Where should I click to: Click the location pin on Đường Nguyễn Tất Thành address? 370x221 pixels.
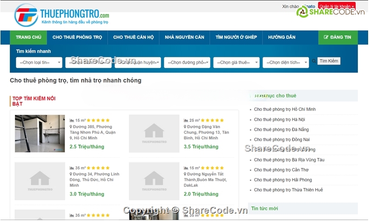185,174
